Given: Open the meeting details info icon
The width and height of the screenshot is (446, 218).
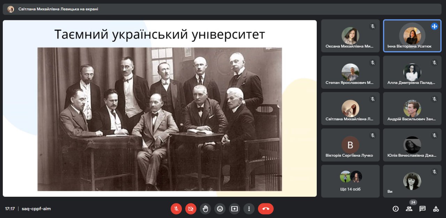Looking at the screenshot, I should click(395, 209).
